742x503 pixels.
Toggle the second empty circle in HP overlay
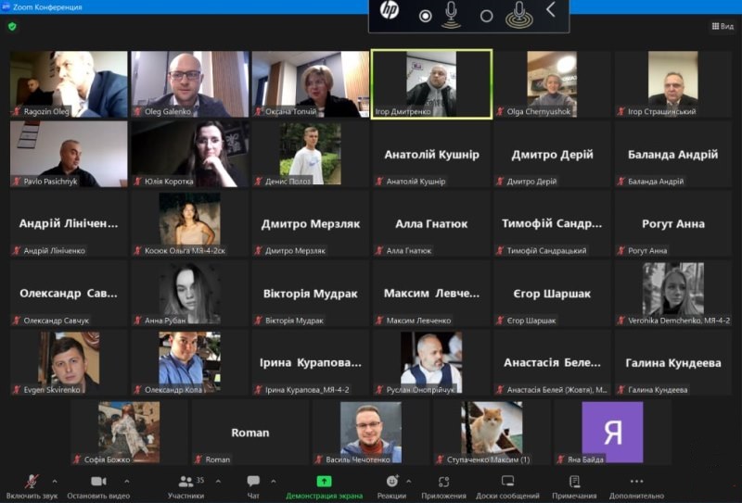486,16
